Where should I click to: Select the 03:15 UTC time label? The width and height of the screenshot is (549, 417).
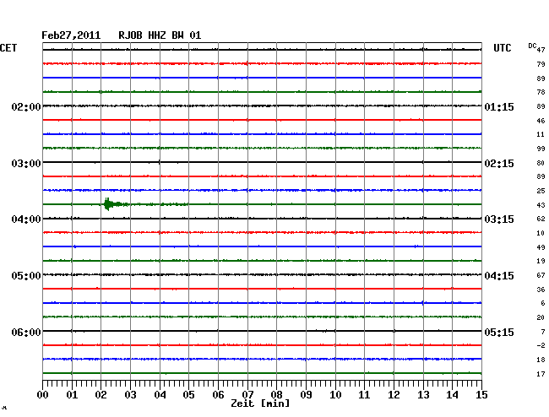click(x=499, y=219)
